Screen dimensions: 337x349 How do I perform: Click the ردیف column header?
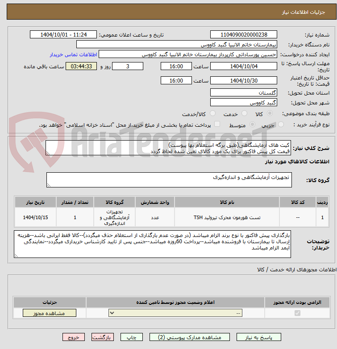click(322, 202)
